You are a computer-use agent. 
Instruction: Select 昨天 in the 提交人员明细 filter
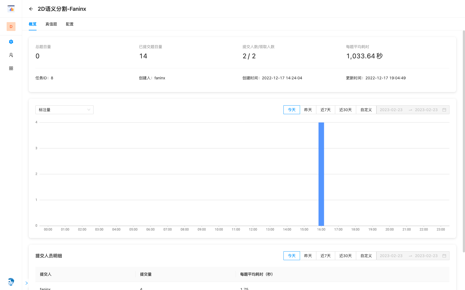click(308, 256)
